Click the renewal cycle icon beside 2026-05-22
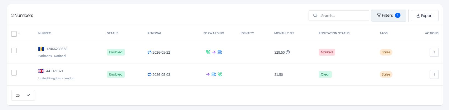This screenshot has width=449, height=110. pyautogui.click(x=149, y=52)
